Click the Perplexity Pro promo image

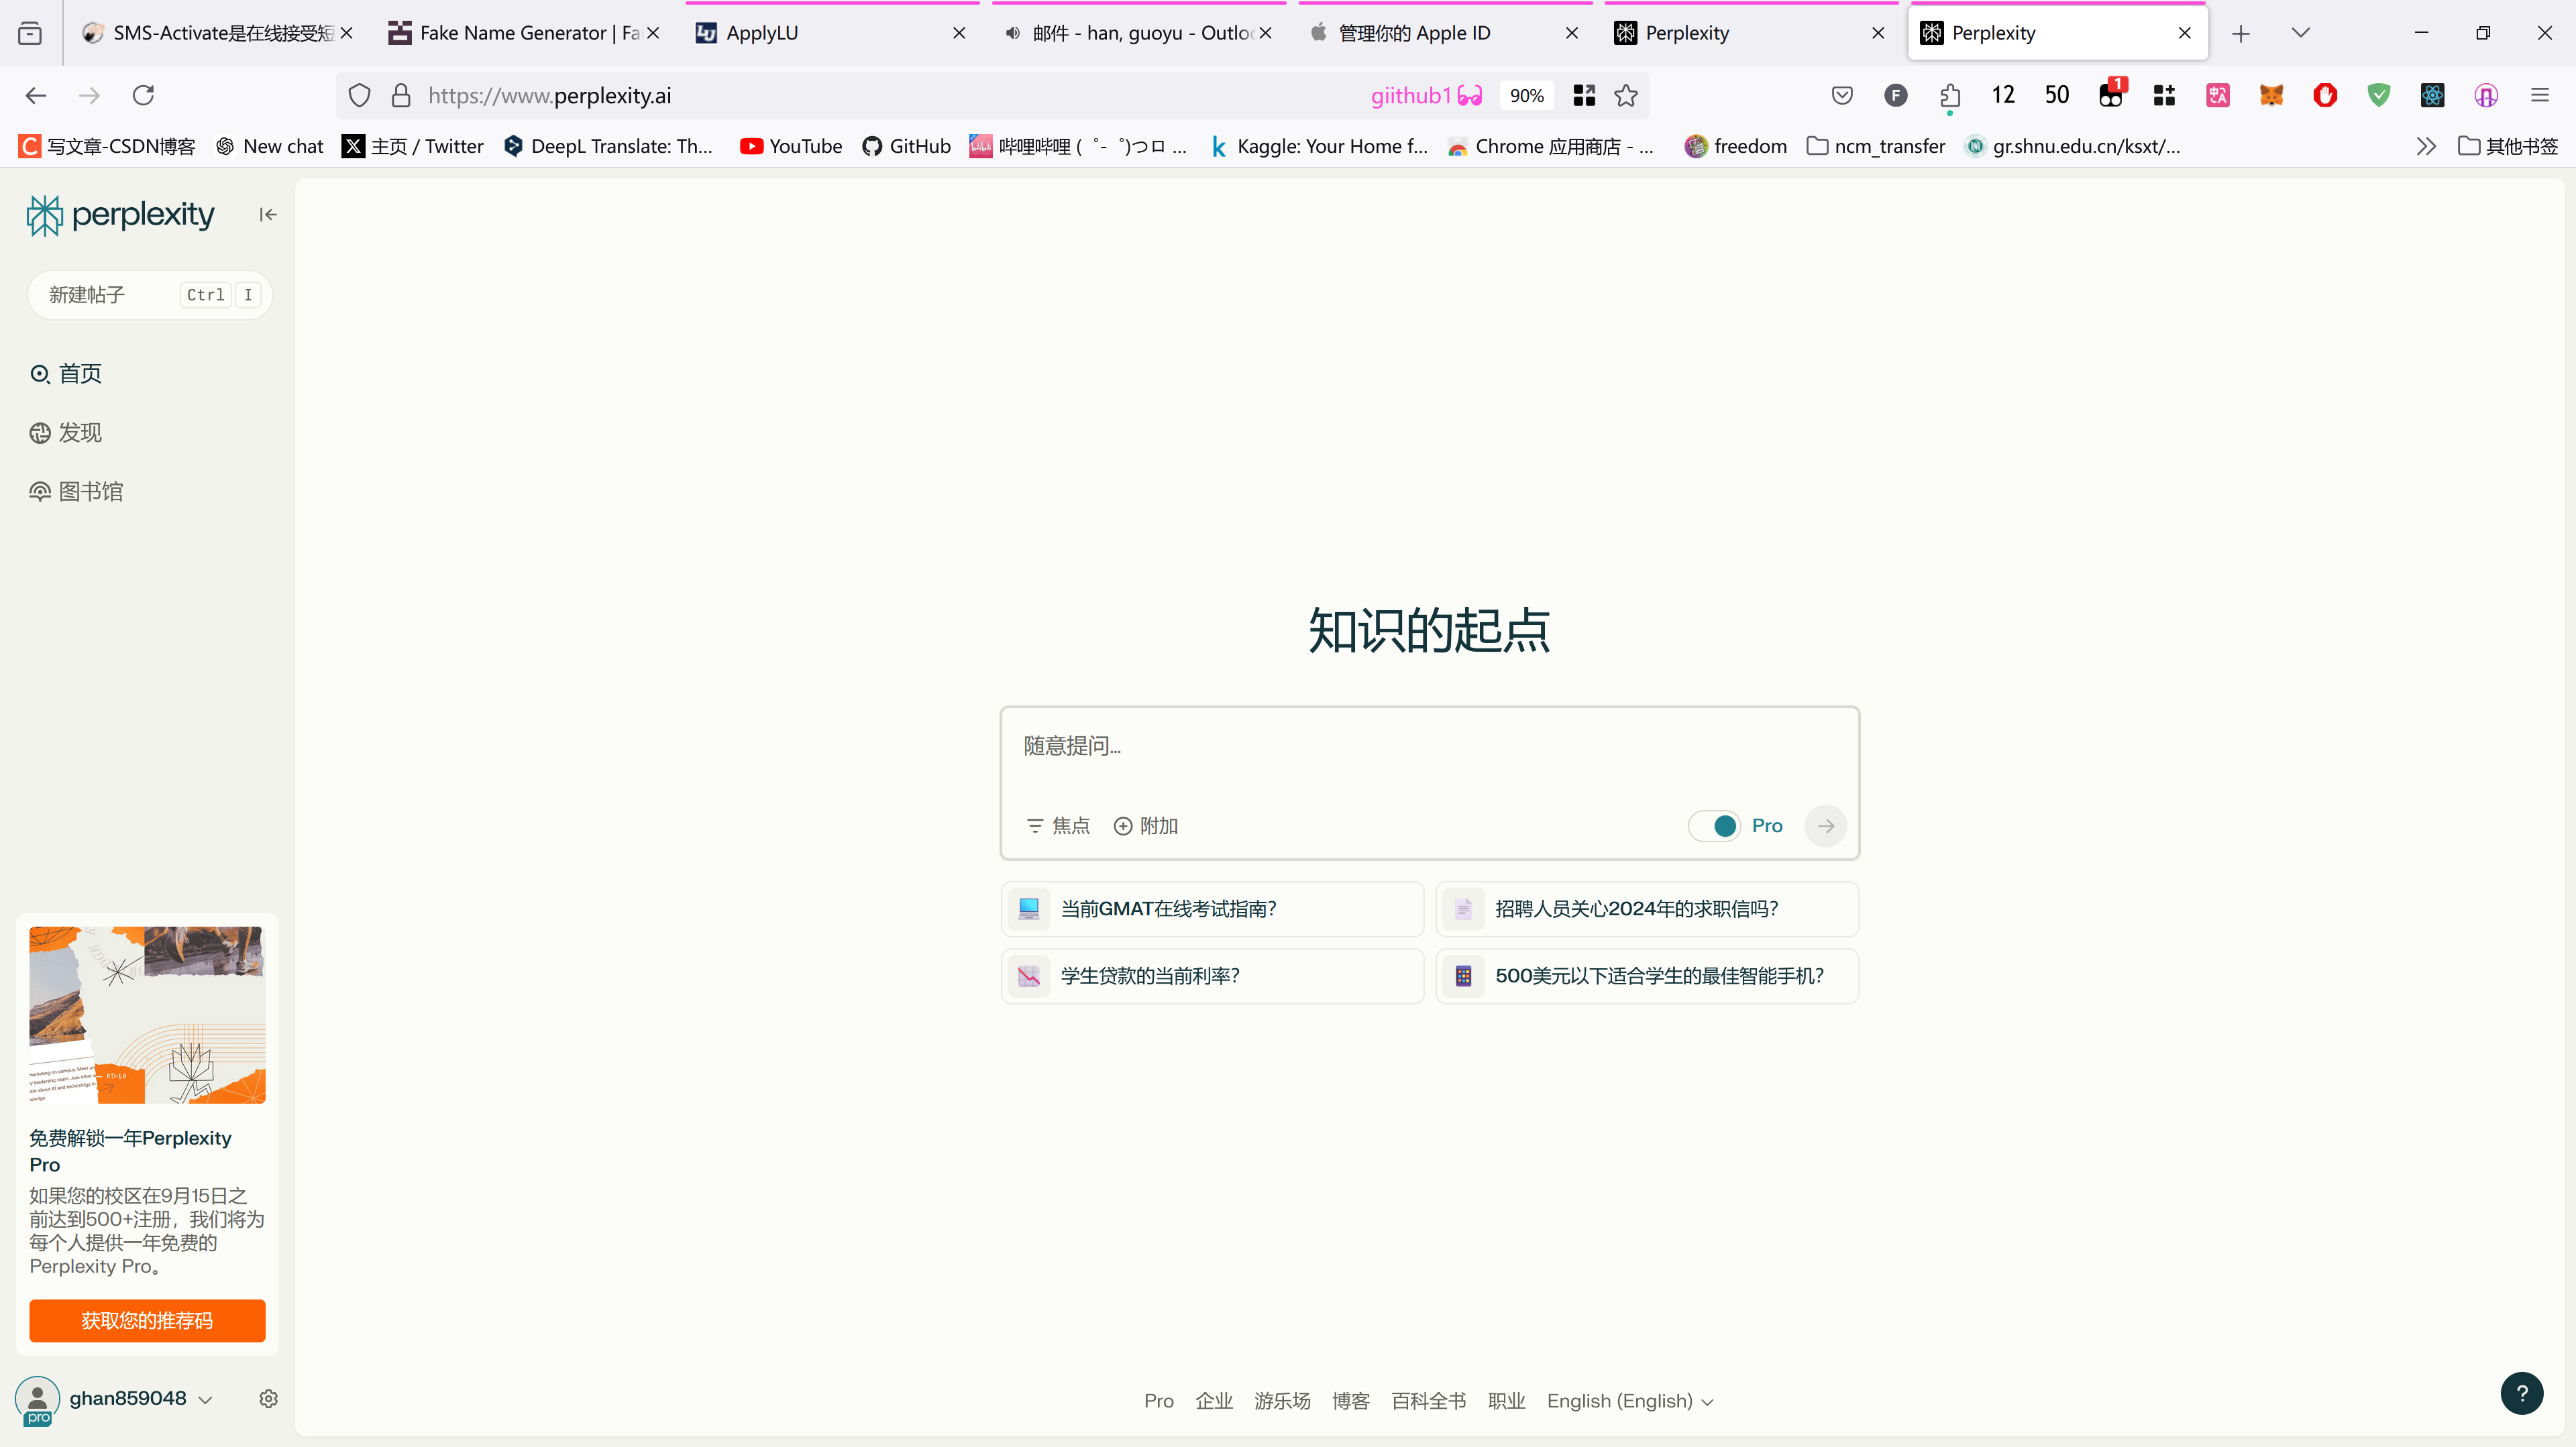(x=147, y=1015)
